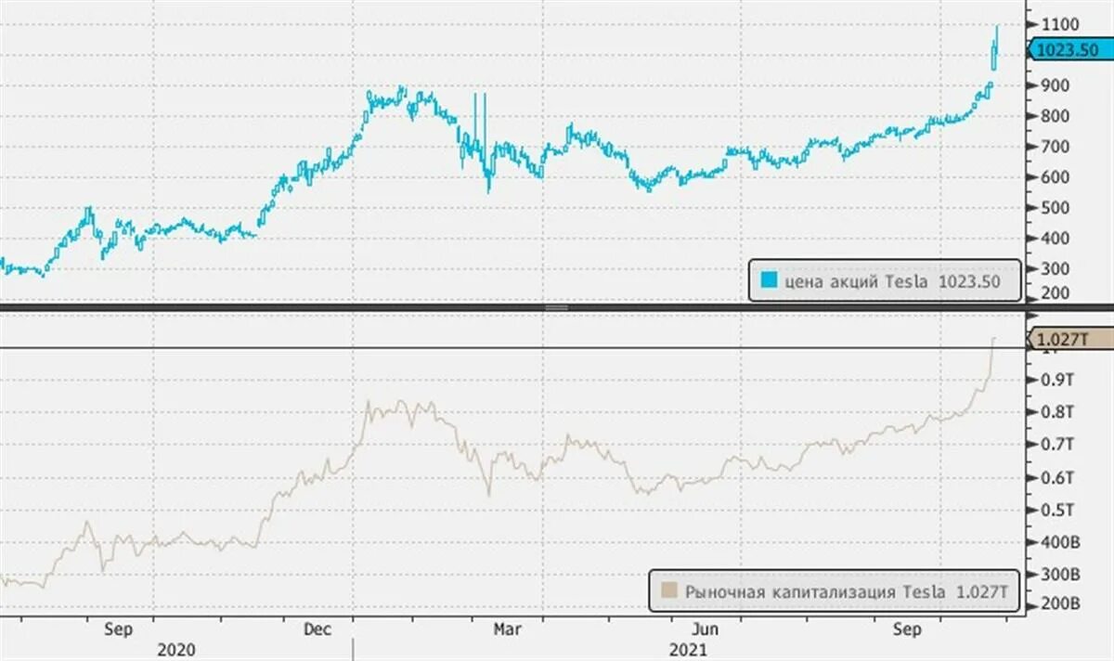This screenshot has width=1114, height=661.
Task: Click the panel divider handle between the charts
Action: [x=556, y=306]
